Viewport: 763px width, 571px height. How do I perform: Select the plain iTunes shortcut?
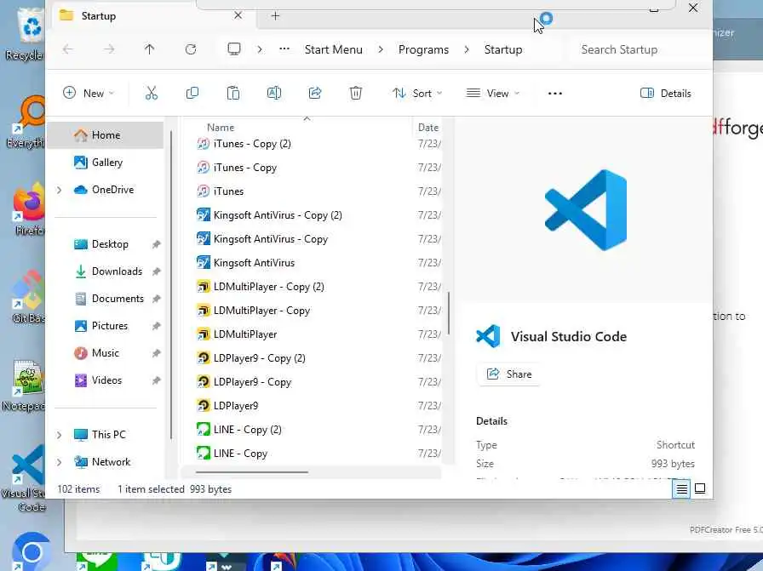pyautogui.click(x=228, y=191)
